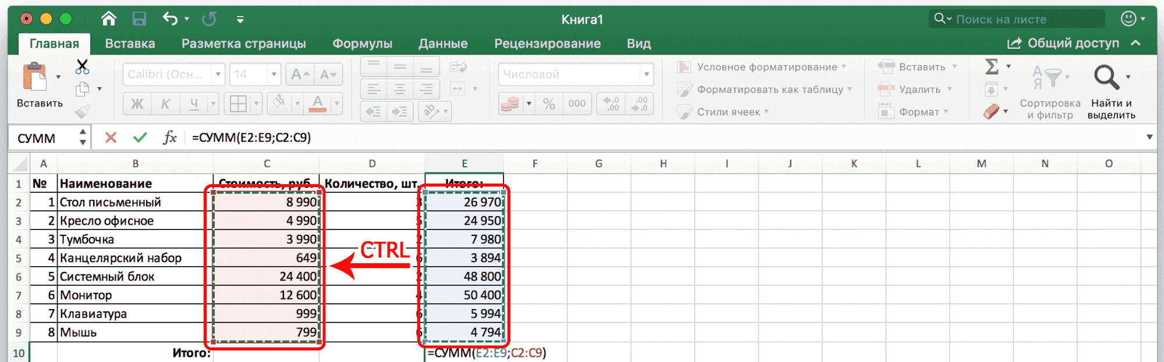Open Find and Select magnifier
This screenshot has width=1164, height=362.
tap(1106, 77)
